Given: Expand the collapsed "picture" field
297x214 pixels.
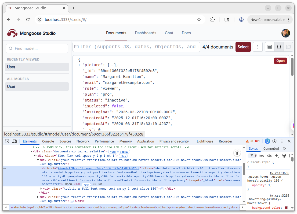Looking at the screenshot, I should pyautogui.click(x=79, y=65).
